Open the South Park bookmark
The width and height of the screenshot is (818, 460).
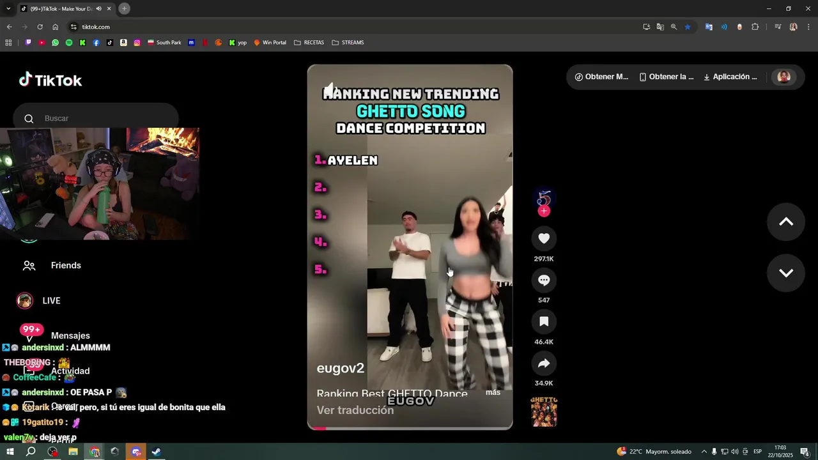click(164, 43)
